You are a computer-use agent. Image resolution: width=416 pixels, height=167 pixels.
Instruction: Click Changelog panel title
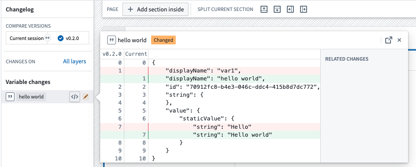tap(20, 10)
